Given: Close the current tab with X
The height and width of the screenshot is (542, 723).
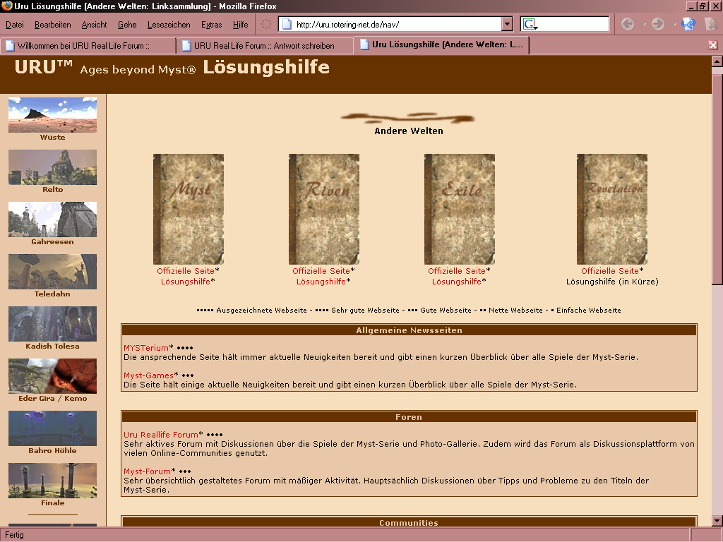Looking at the screenshot, I should click(x=712, y=45).
